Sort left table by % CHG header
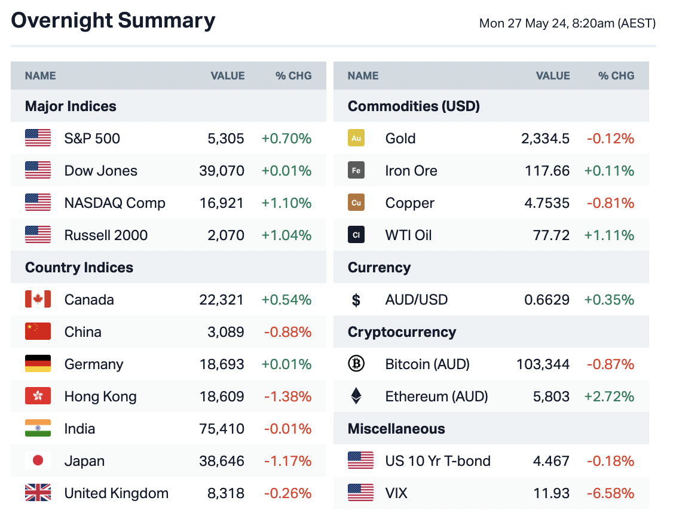Image resolution: width=673 pixels, height=522 pixels. tap(293, 76)
